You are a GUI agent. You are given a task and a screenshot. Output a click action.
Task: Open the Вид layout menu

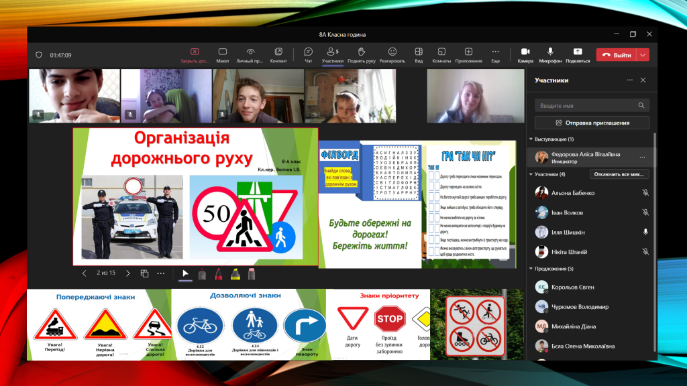(x=419, y=55)
